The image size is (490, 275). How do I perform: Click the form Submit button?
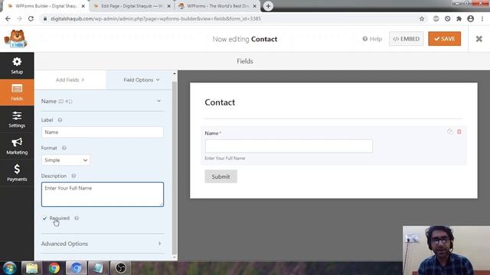pyautogui.click(x=220, y=176)
